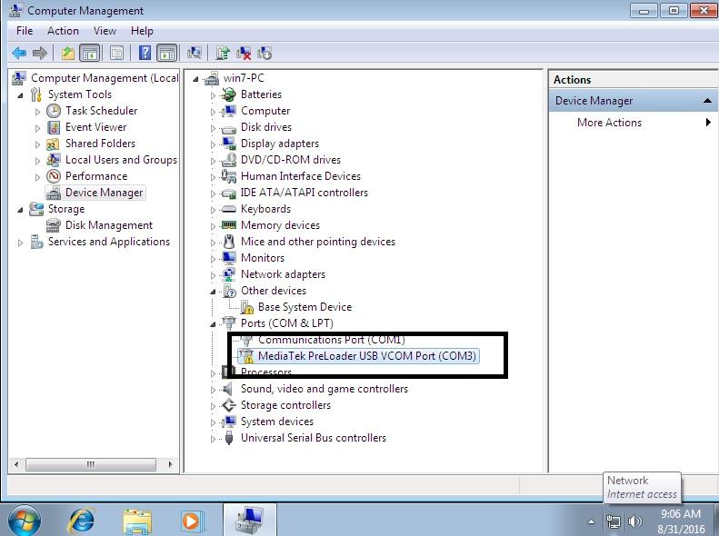Expand the Task Scheduler node

(37, 112)
